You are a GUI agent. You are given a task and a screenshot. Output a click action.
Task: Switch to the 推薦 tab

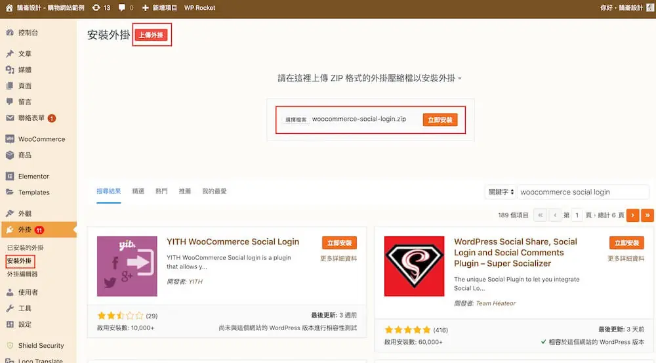click(185, 191)
